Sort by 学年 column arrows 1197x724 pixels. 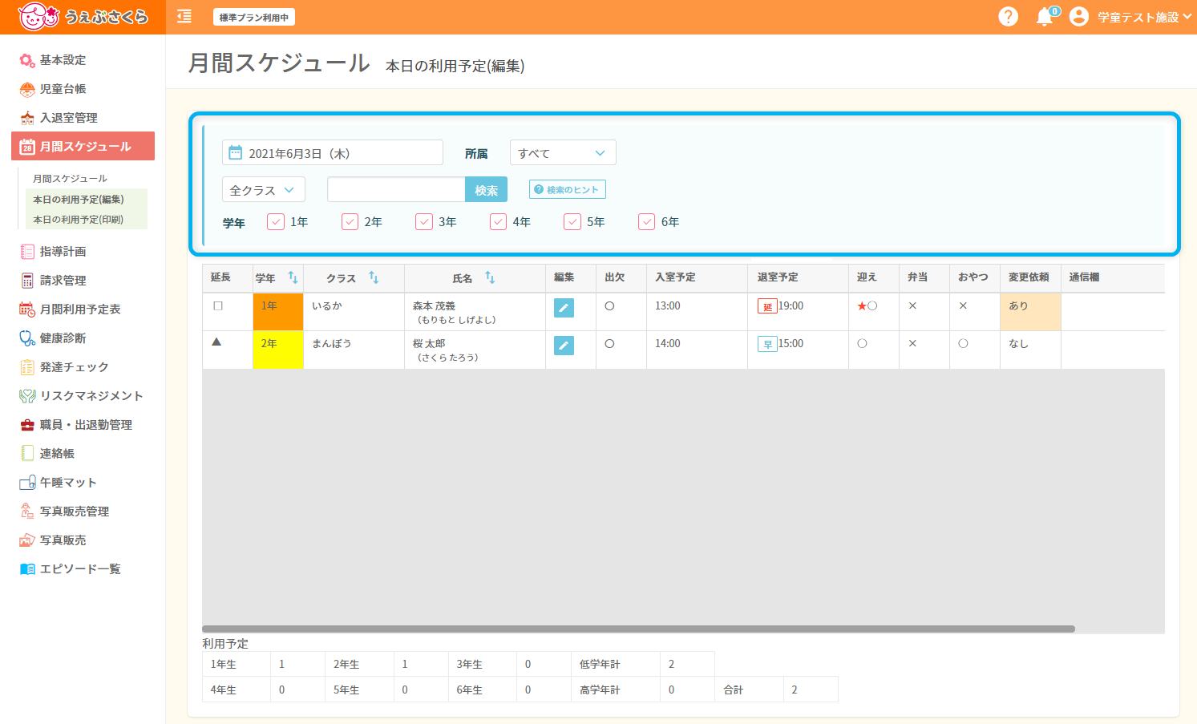point(293,277)
